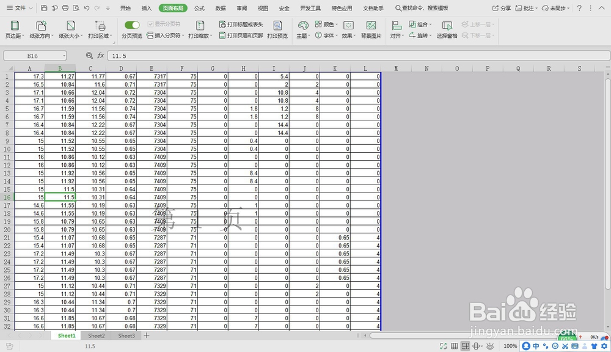This screenshot has height=352, width=611.
Task: Switch to the 数据 Data tab
Action: coord(221,8)
